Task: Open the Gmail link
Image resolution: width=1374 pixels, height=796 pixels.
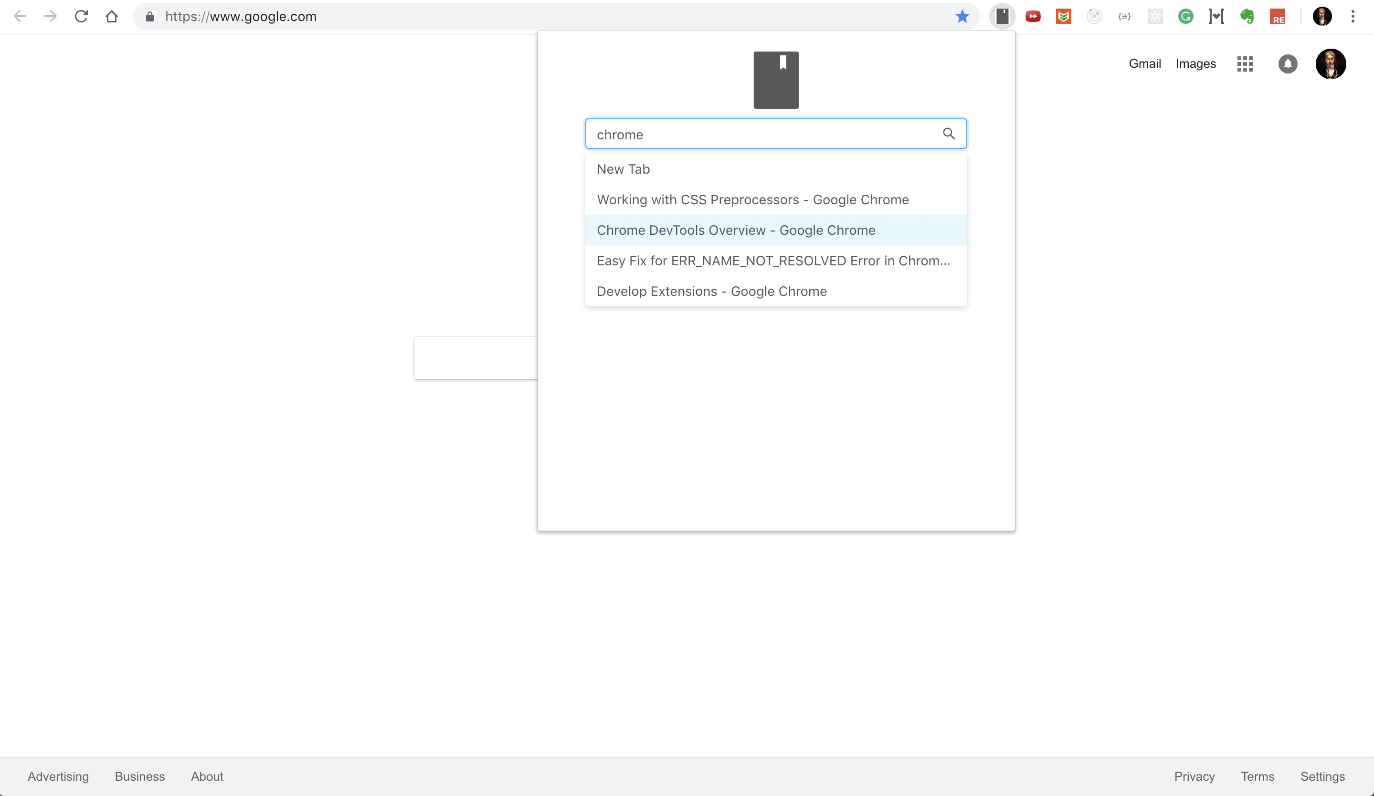Action: (x=1144, y=64)
